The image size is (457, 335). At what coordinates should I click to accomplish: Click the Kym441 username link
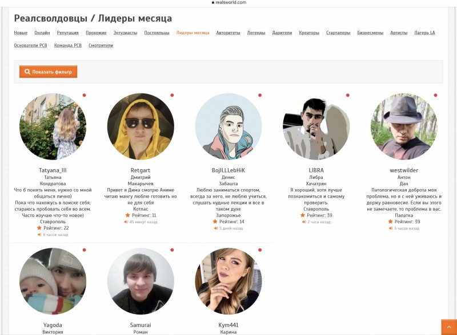tap(228, 325)
